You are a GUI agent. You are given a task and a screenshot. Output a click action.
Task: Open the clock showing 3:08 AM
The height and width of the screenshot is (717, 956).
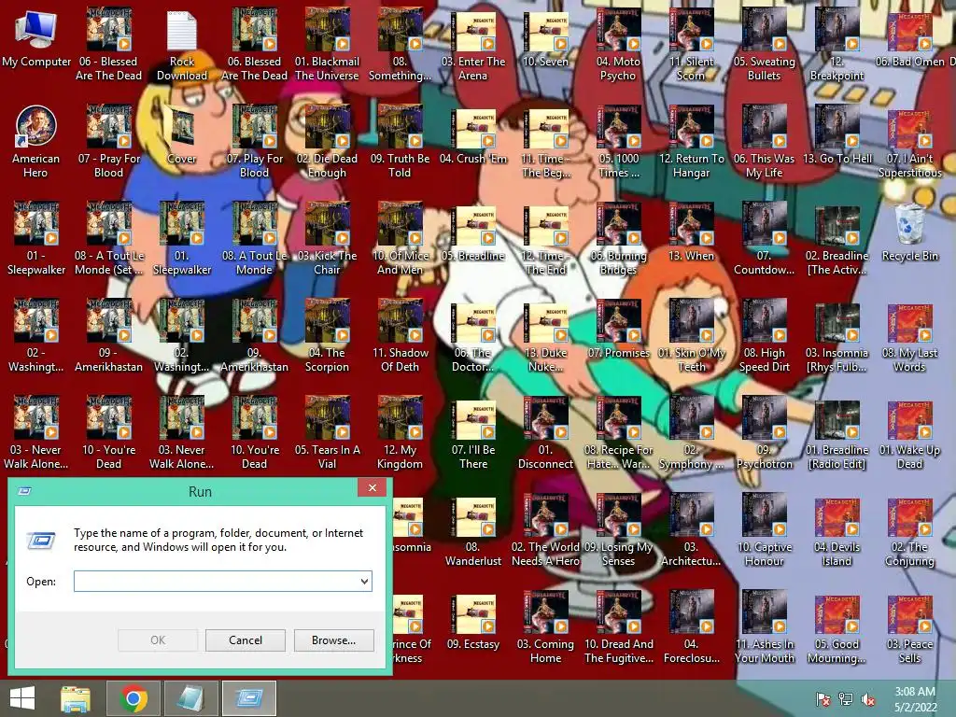pyautogui.click(x=915, y=698)
